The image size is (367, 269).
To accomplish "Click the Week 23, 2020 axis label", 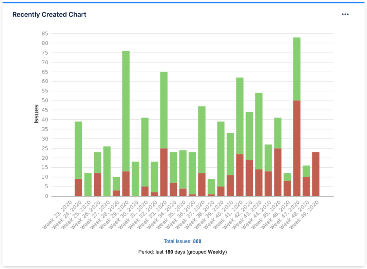I will coord(57,215).
